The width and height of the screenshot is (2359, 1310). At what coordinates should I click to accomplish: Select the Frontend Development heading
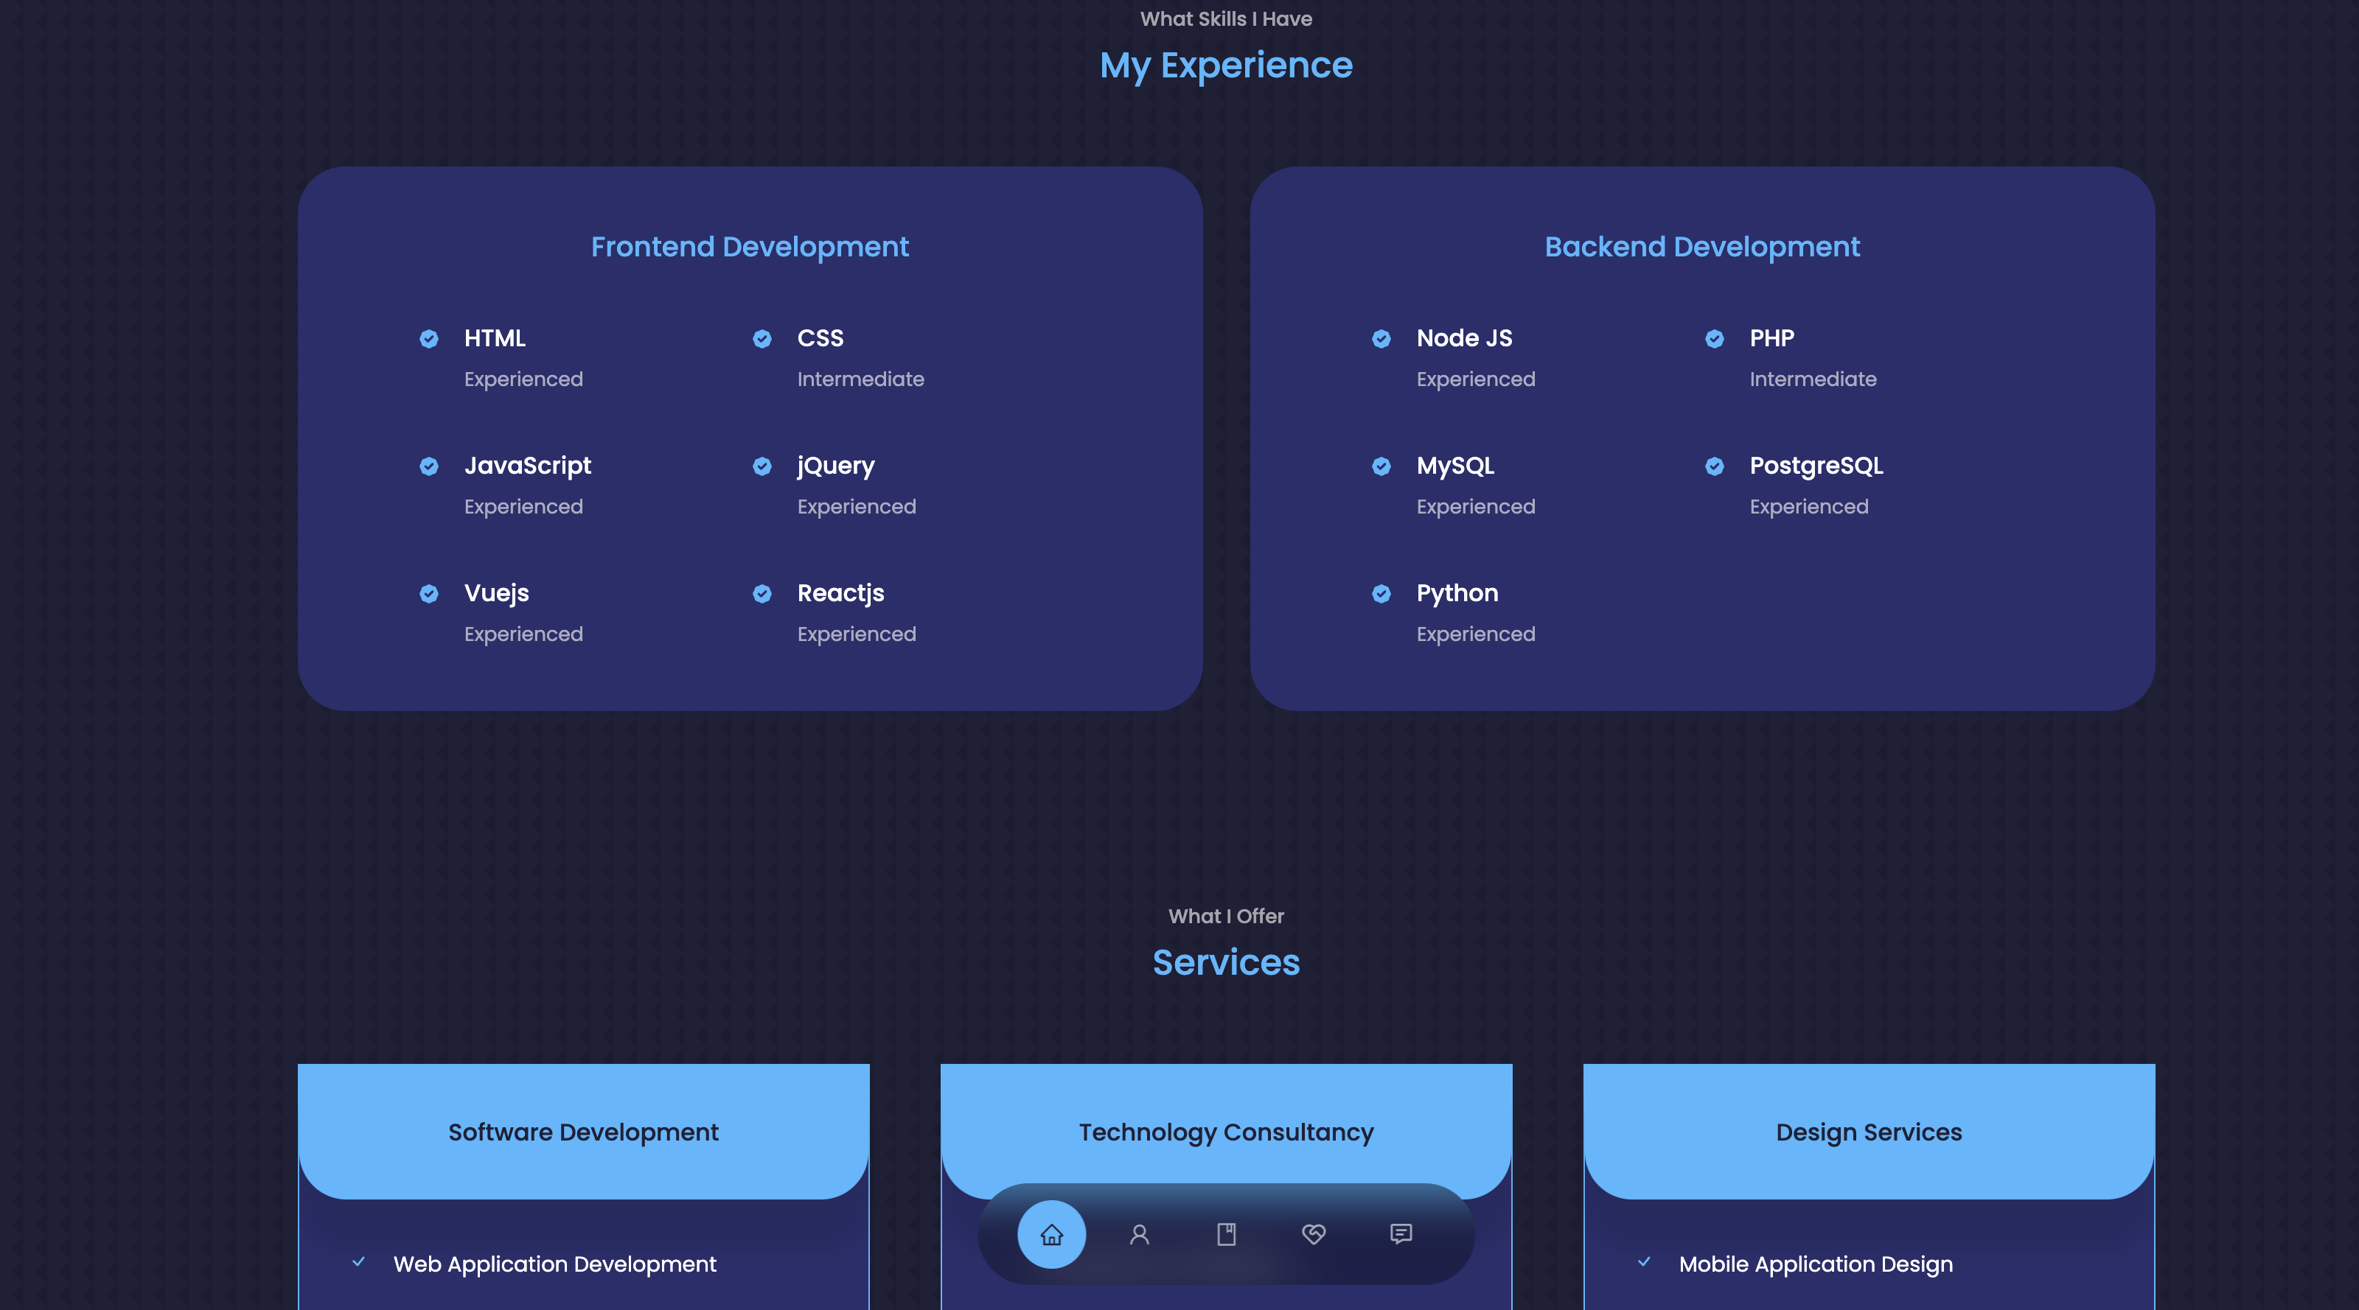(x=750, y=245)
